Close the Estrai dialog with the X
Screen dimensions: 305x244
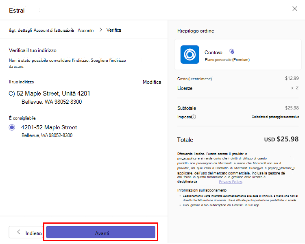point(295,9)
